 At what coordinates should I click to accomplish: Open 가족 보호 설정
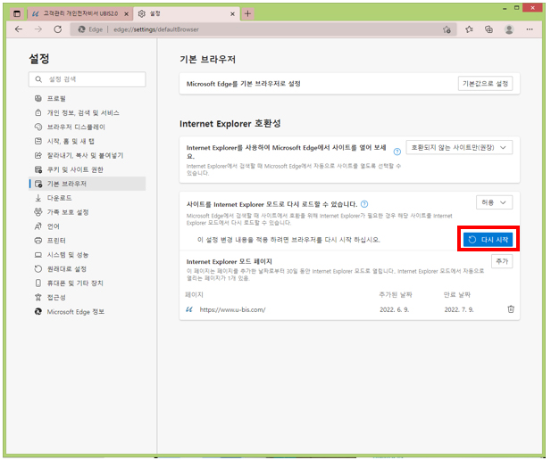tap(88, 212)
